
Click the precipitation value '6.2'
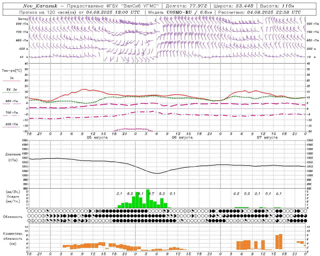[x=130, y=193]
